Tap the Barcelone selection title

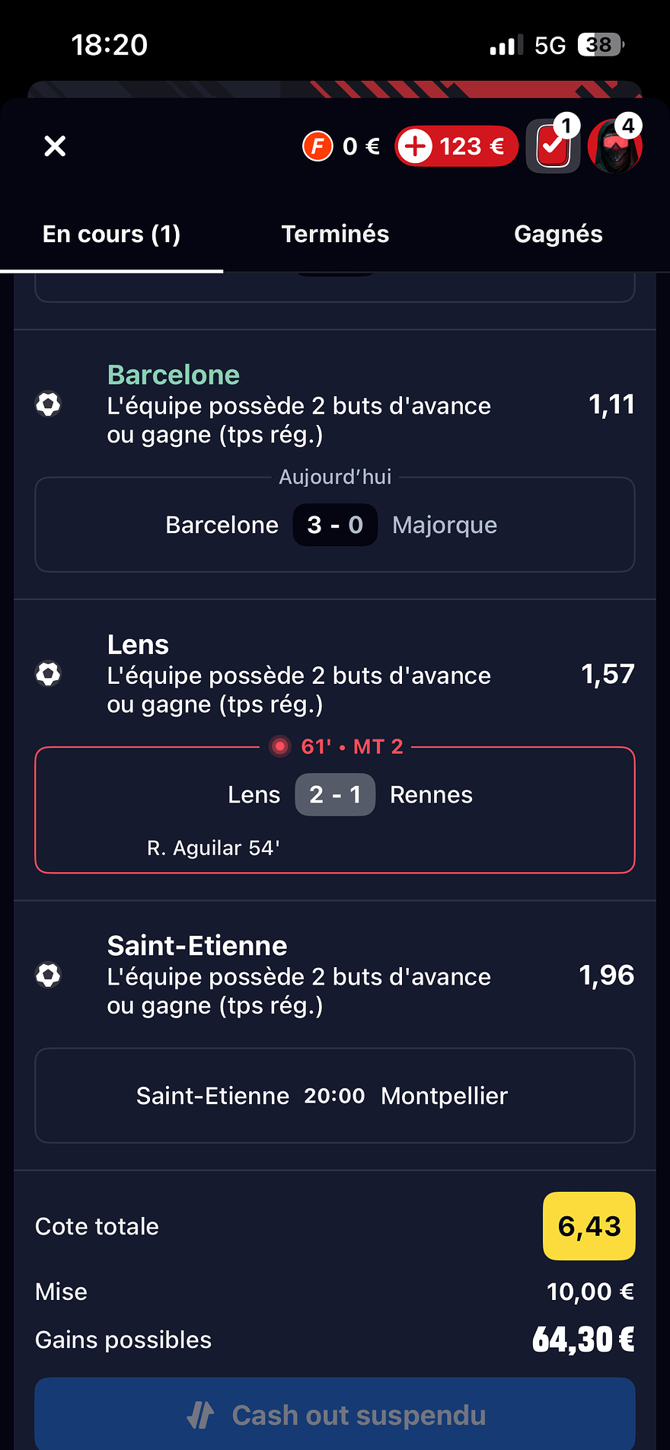[x=174, y=375]
